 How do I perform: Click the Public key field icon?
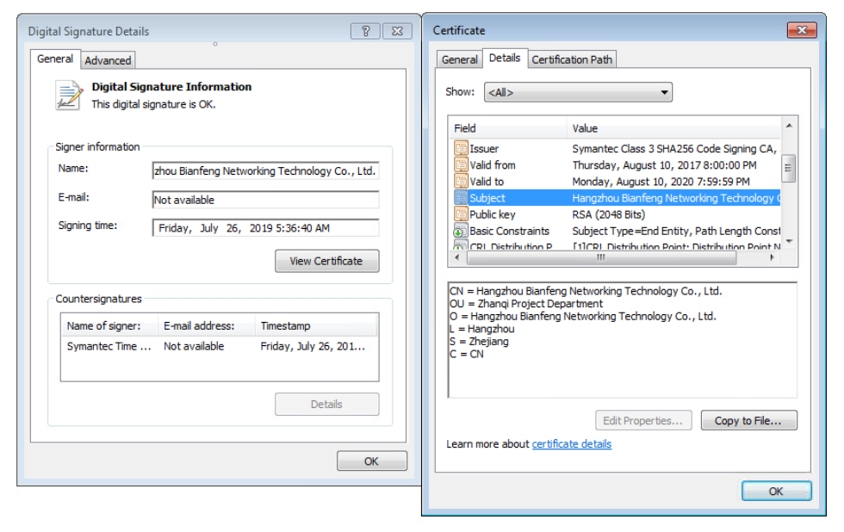pos(461,214)
